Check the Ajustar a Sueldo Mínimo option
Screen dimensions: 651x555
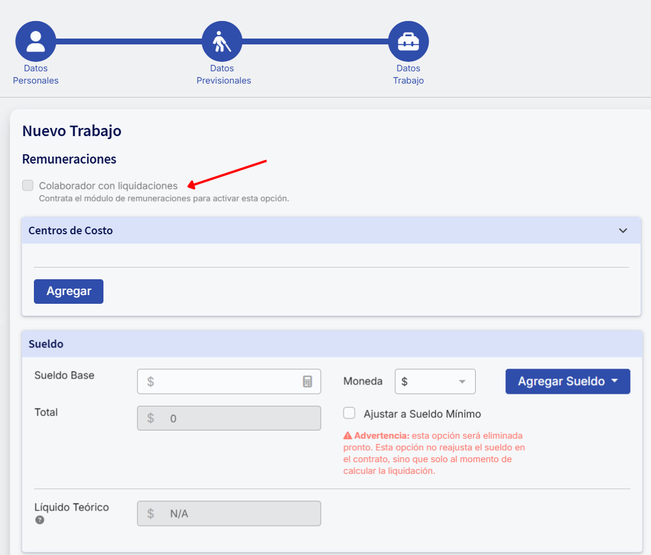[x=349, y=412]
